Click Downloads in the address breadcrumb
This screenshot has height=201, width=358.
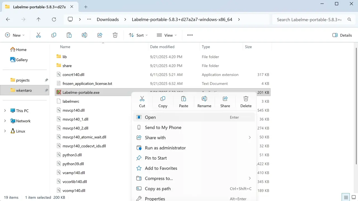[108, 20]
